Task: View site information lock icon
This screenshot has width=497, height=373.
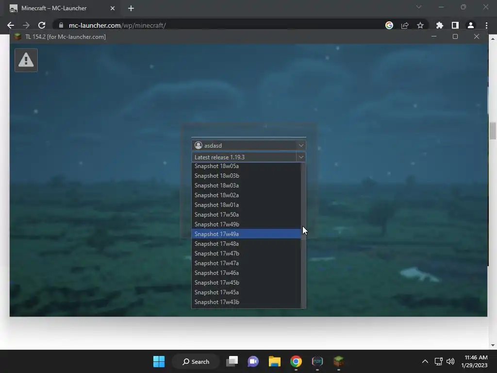Action: (61, 25)
